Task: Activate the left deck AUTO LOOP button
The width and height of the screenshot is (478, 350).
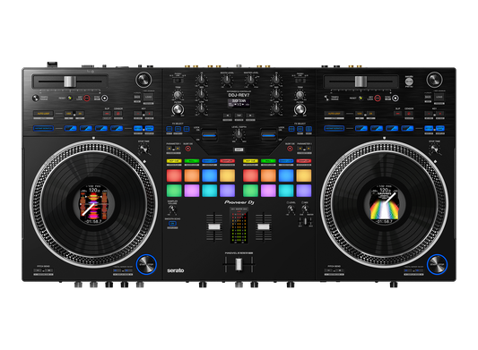Action: click(x=43, y=114)
